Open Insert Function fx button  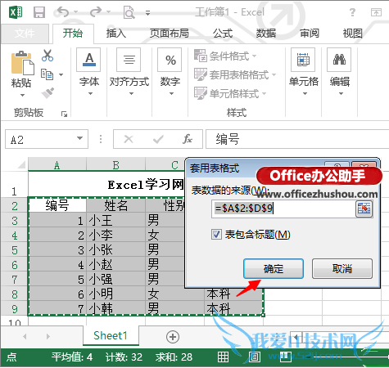pyautogui.click(x=188, y=139)
